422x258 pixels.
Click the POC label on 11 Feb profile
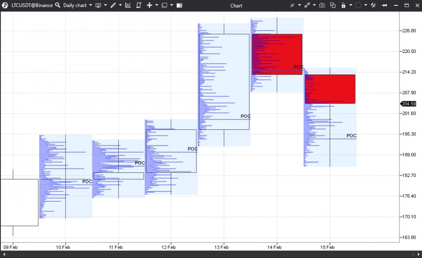[x=140, y=163]
